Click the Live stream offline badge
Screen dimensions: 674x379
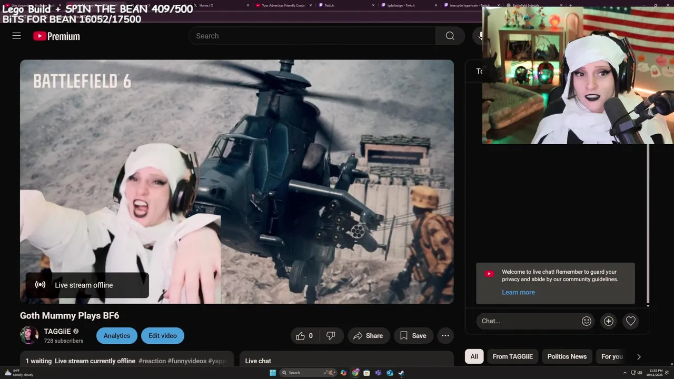point(87,285)
